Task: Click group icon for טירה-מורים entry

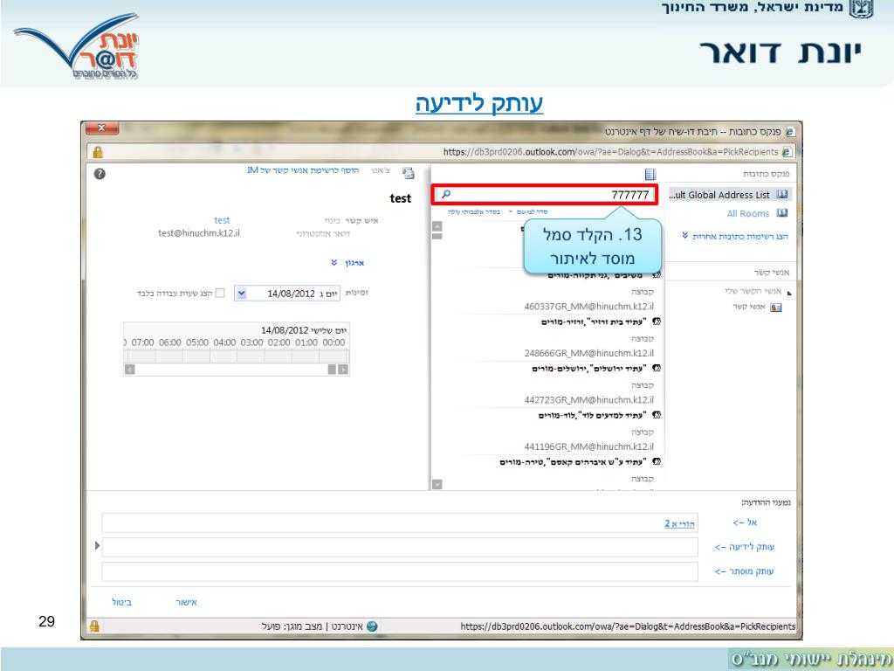Action: click(657, 461)
